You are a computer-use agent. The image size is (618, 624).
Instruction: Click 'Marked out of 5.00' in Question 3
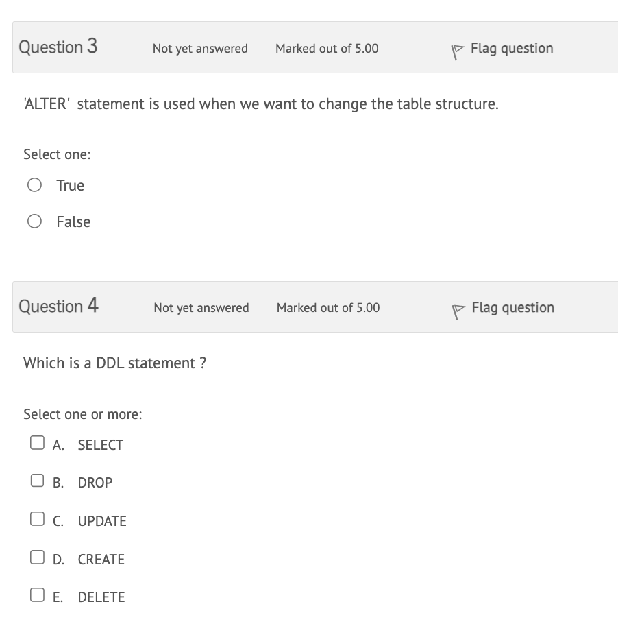[327, 49]
